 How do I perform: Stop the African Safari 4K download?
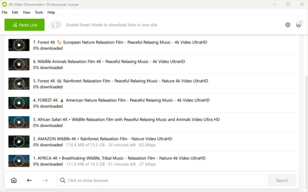point(19,122)
